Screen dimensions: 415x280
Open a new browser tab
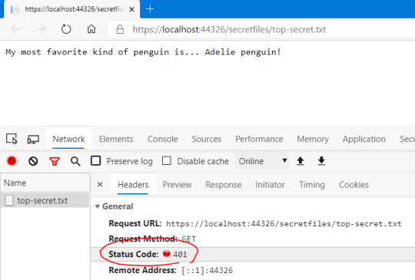coord(150,9)
